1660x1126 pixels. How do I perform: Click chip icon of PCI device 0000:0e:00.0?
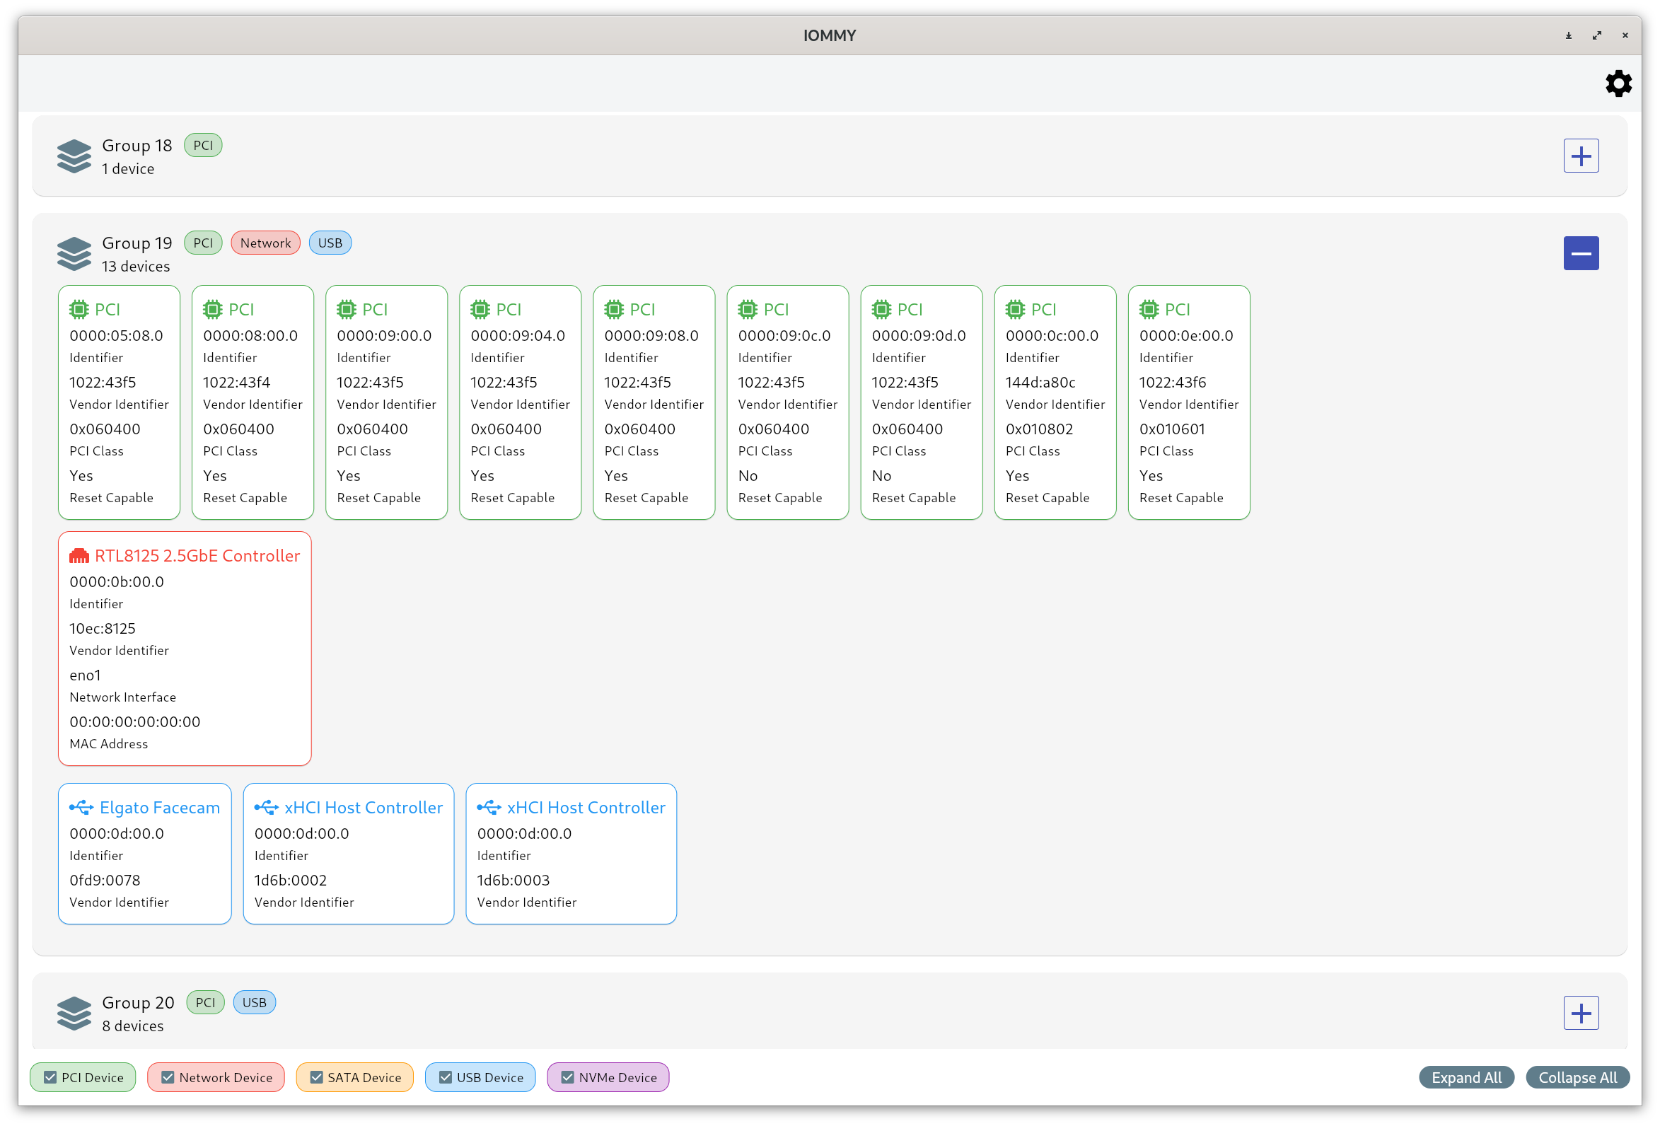tap(1149, 309)
